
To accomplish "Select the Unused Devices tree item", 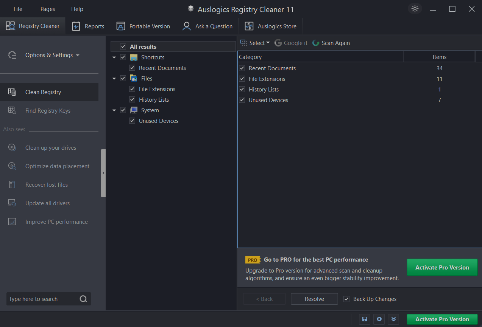I will click(x=158, y=121).
